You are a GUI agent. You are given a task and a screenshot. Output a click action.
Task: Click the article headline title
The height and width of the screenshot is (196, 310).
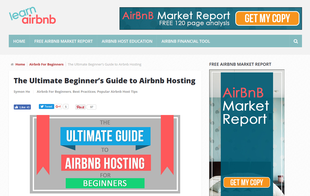click(105, 81)
